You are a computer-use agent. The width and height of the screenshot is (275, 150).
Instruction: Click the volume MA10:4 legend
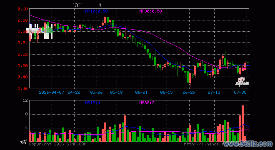coord(93,102)
